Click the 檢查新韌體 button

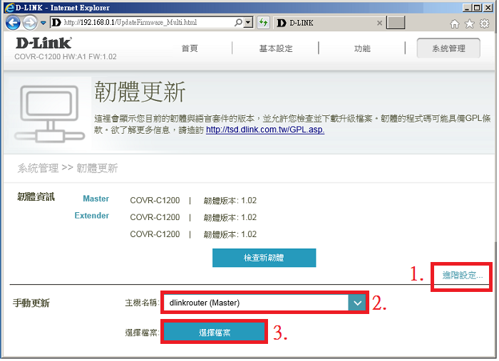[264, 257]
